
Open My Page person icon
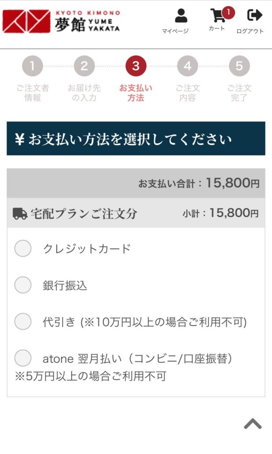coord(181,16)
